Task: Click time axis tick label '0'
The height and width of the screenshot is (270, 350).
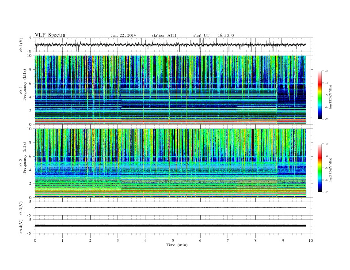Action: click(35, 240)
